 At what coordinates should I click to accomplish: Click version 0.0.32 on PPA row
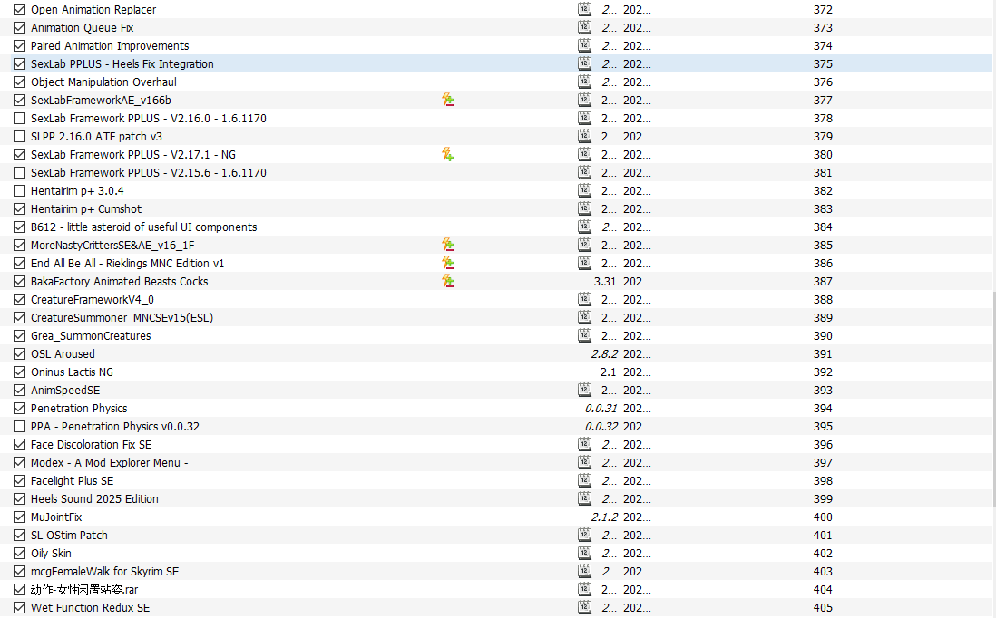[601, 427]
